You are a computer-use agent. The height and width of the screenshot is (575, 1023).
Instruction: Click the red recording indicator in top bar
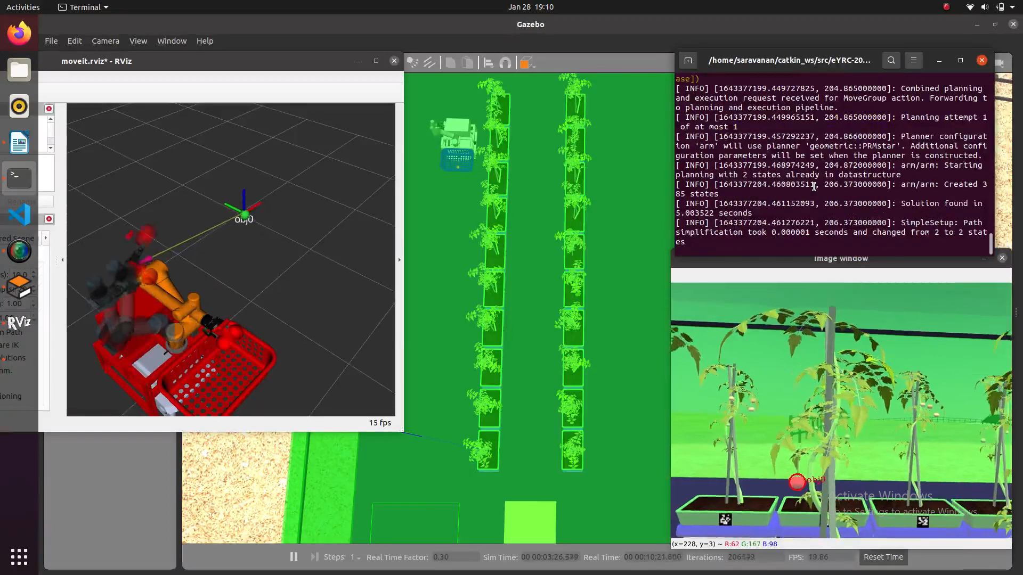(946, 7)
